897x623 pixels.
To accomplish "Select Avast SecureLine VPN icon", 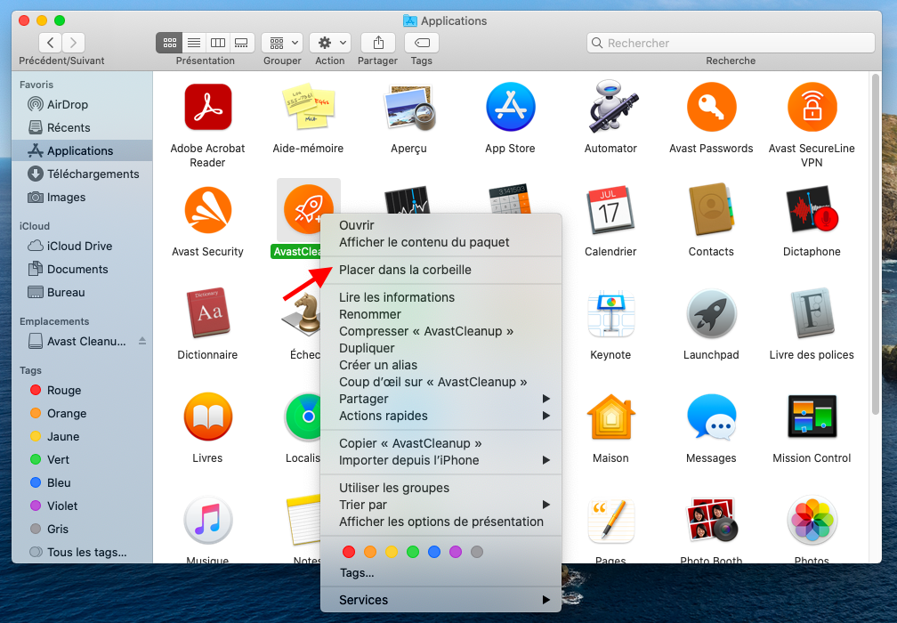I will [812, 107].
